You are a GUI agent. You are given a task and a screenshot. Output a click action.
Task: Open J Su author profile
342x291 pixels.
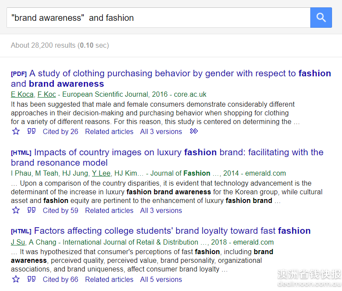(x=18, y=242)
